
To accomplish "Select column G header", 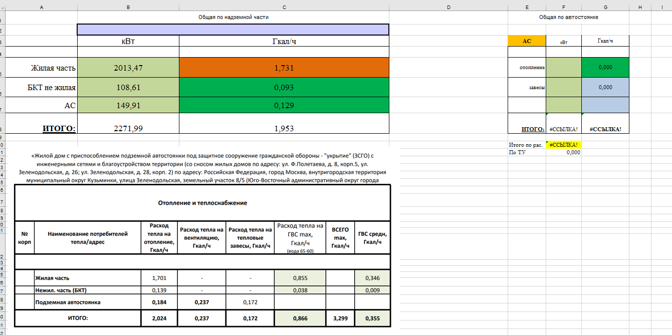I will [x=605, y=7].
